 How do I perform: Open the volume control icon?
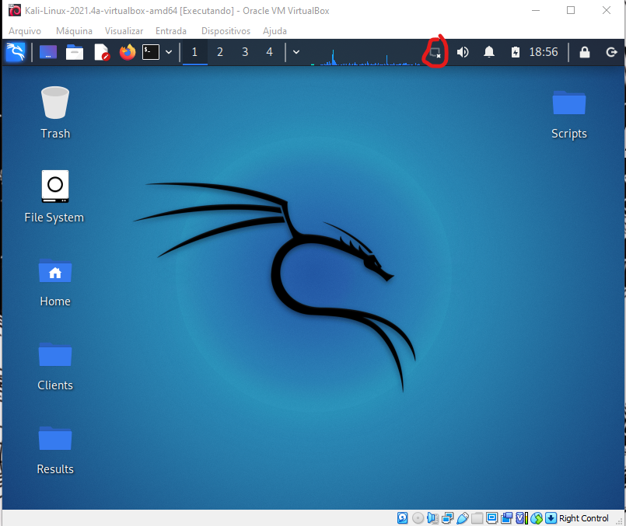463,52
